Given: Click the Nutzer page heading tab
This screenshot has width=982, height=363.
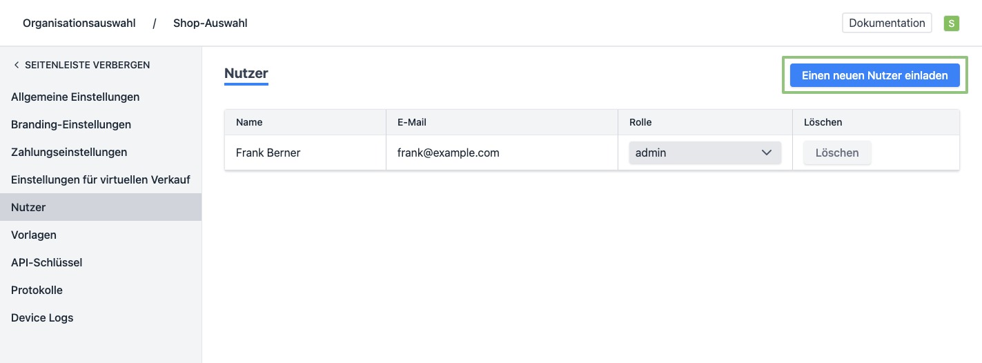Looking at the screenshot, I should (x=246, y=73).
